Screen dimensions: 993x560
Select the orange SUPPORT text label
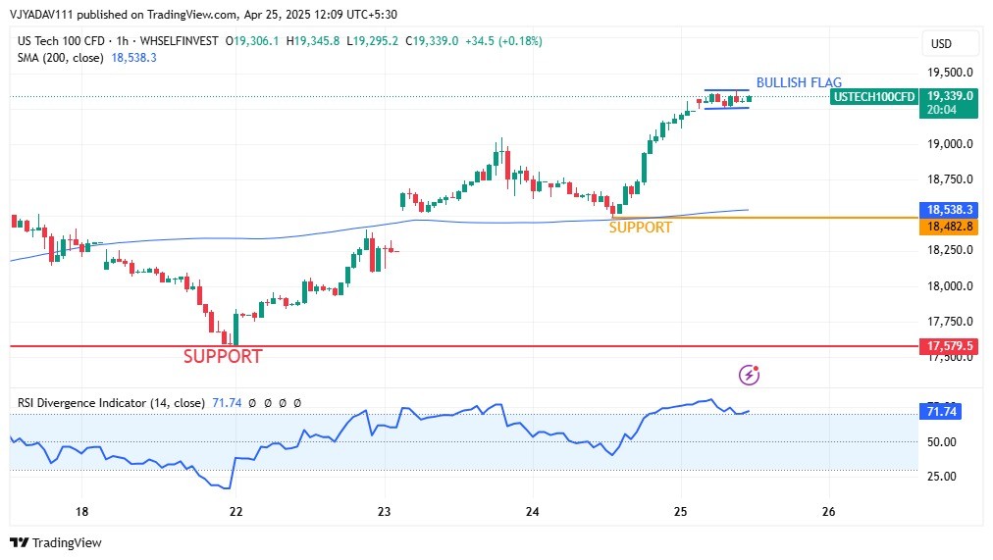coord(640,228)
